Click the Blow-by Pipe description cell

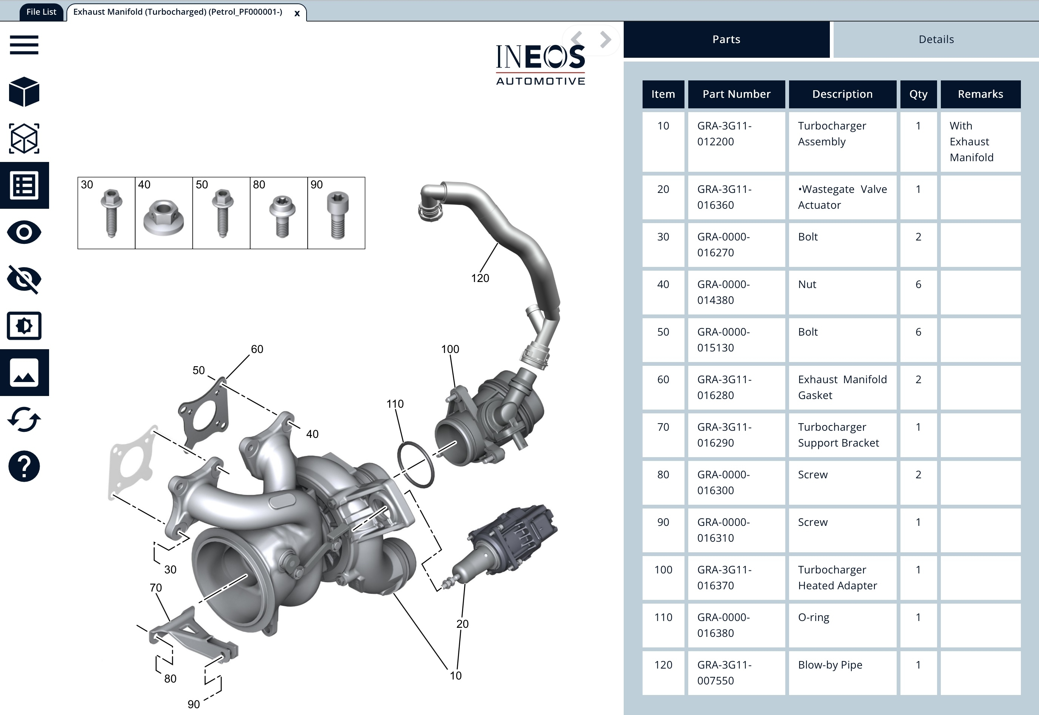coord(830,665)
